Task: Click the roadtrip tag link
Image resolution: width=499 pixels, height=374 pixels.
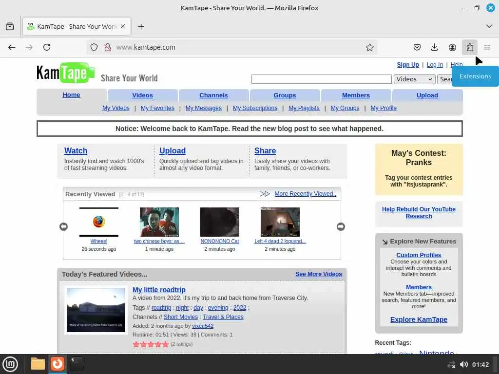Action: (x=161, y=308)
